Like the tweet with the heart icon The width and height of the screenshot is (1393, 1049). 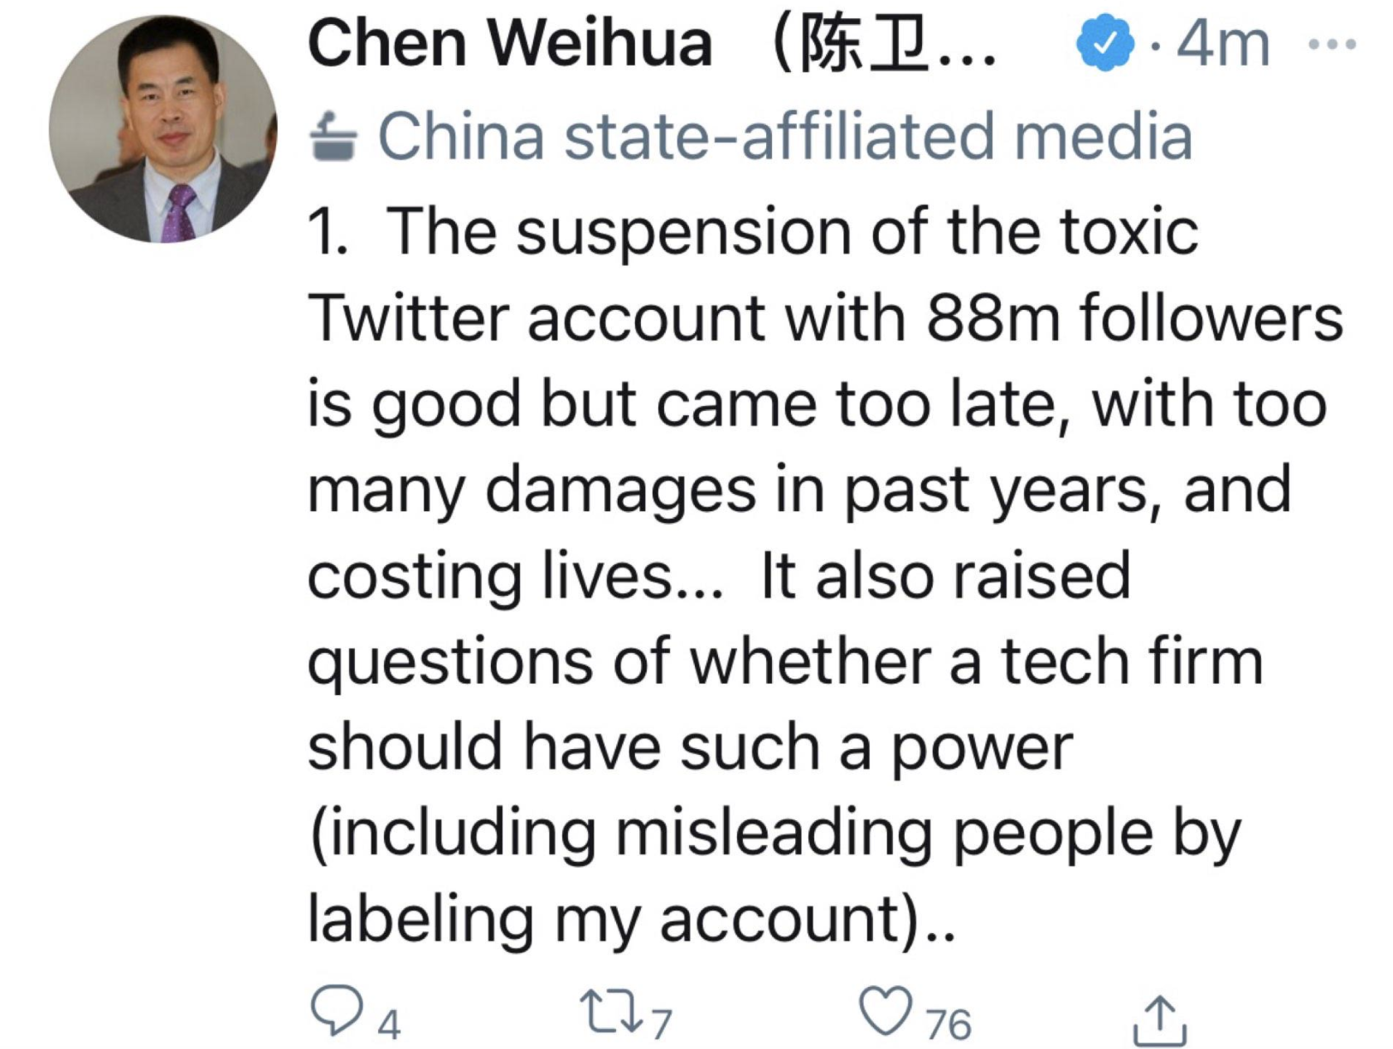pos(885,1011)
